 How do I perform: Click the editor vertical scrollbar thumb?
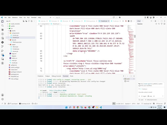(x=135, y=36)
